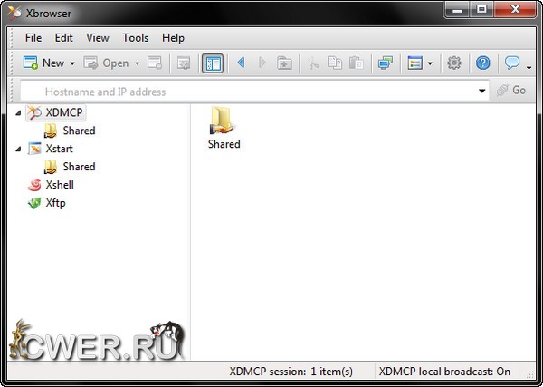Viewport: 543px width, 387px height.
Task: Click the speech bubble feedback icon
Action: tap(512, 63)
